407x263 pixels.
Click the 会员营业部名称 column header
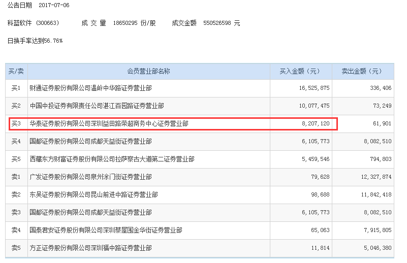tap(148, 71)
